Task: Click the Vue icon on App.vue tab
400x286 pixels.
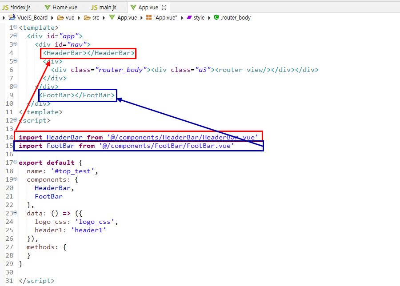Action: (133, 8)
